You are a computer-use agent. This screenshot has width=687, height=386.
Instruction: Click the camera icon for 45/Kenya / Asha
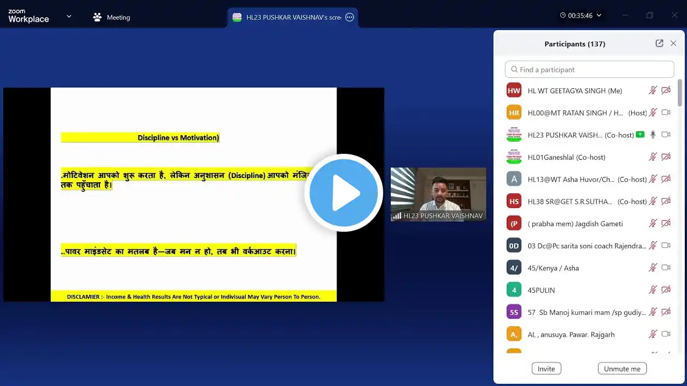click(x=666, y=268)
